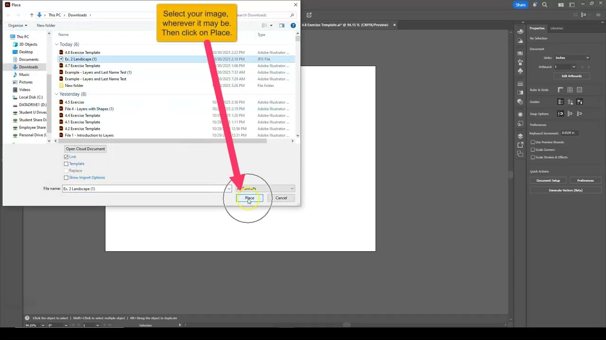Click Open Cloud Document button
606x340 pixels.
85,149
